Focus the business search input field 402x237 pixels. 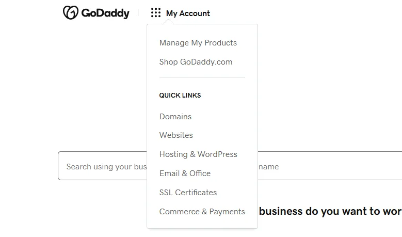click(103, 166)
